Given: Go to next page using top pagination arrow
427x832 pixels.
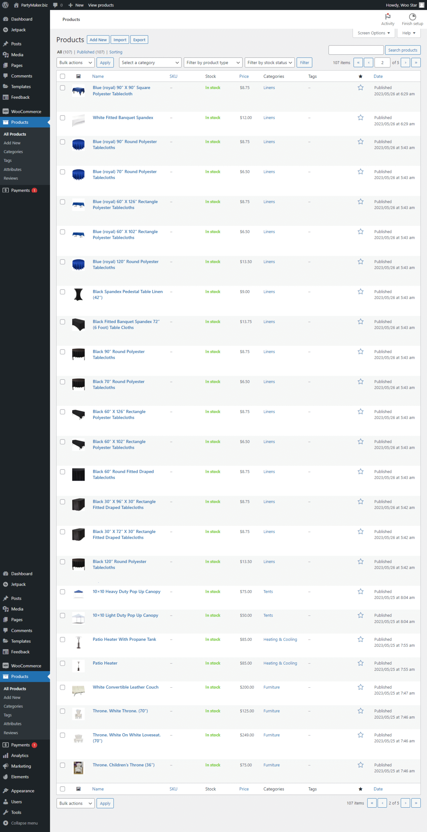Looking at the screenshot, I should 405,62.
